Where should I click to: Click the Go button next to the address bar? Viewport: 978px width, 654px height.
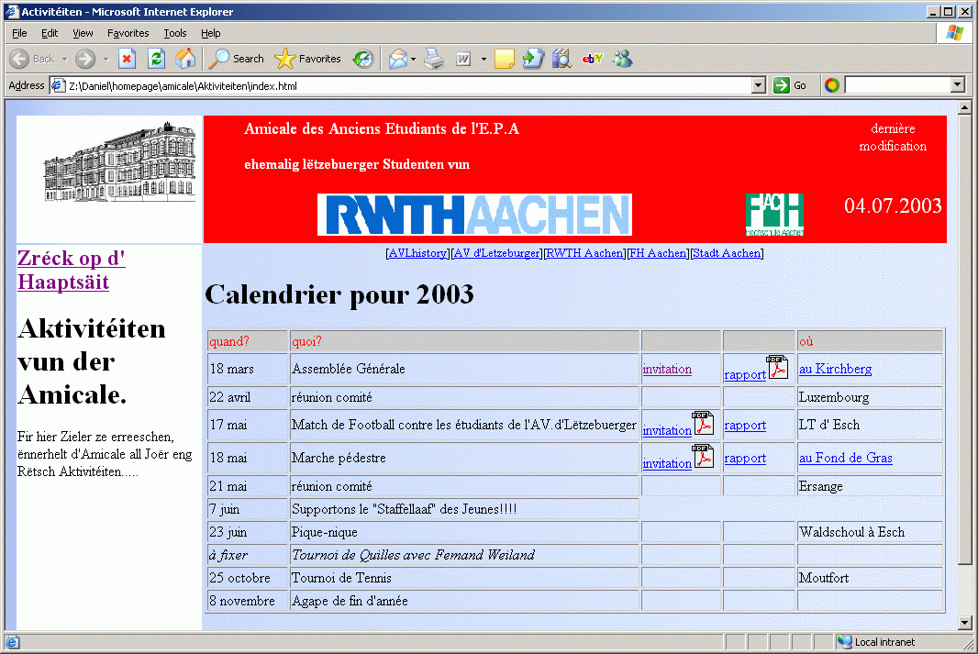(x=790, y=85)
